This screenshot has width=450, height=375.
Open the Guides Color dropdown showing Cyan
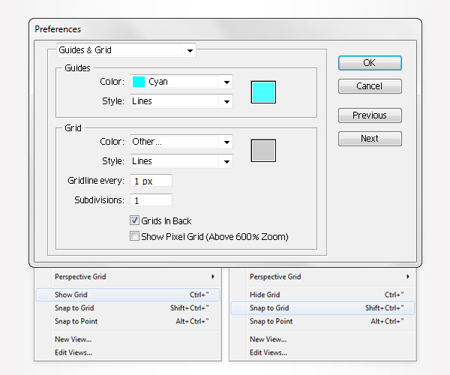(x=181, y=82)
